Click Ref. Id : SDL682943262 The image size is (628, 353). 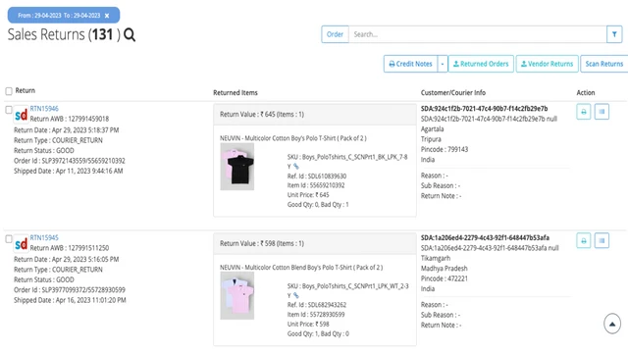[317, 305]
